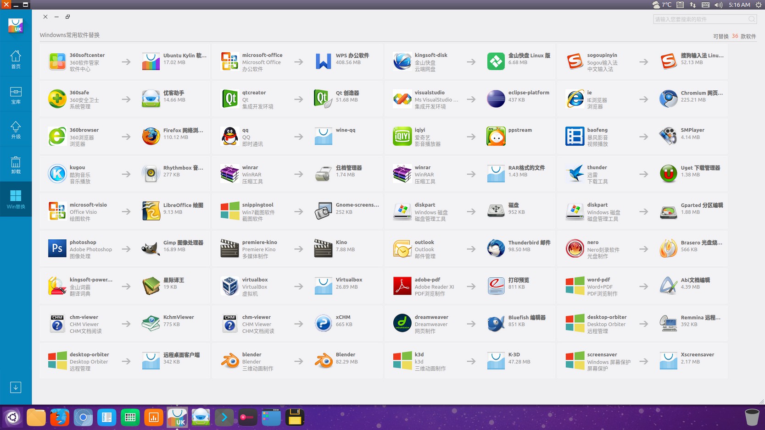Screen dimensions: 765x430
Task: Click the clock showing 5:16 AM
Action: click(738, 5)
